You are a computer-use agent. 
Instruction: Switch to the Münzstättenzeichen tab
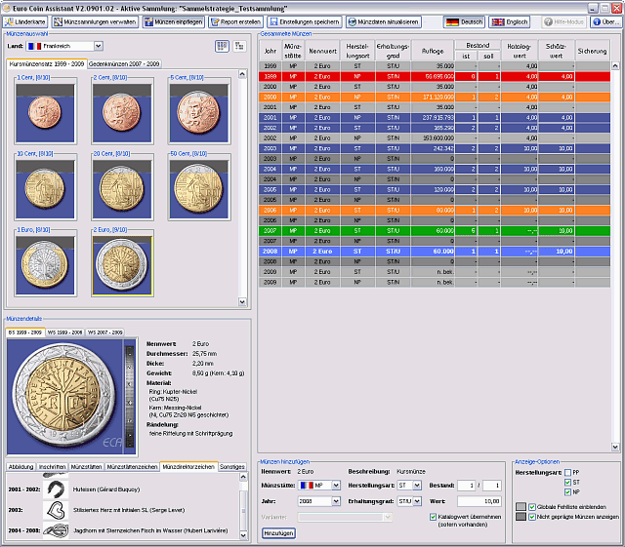[x=132, y=467]
